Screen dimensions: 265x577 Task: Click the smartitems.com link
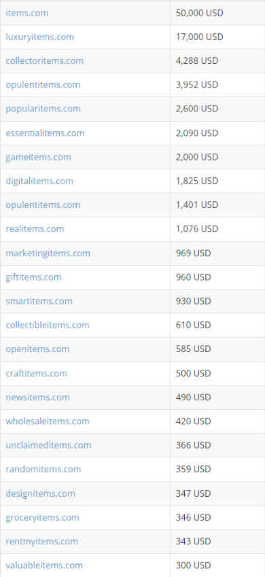[x=39, y=301]
